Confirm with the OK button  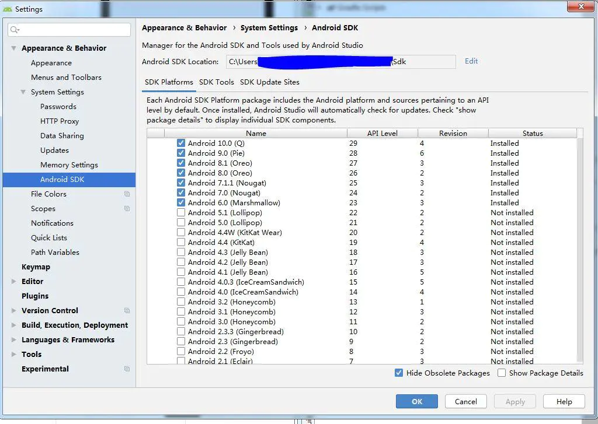click(417, 401)
